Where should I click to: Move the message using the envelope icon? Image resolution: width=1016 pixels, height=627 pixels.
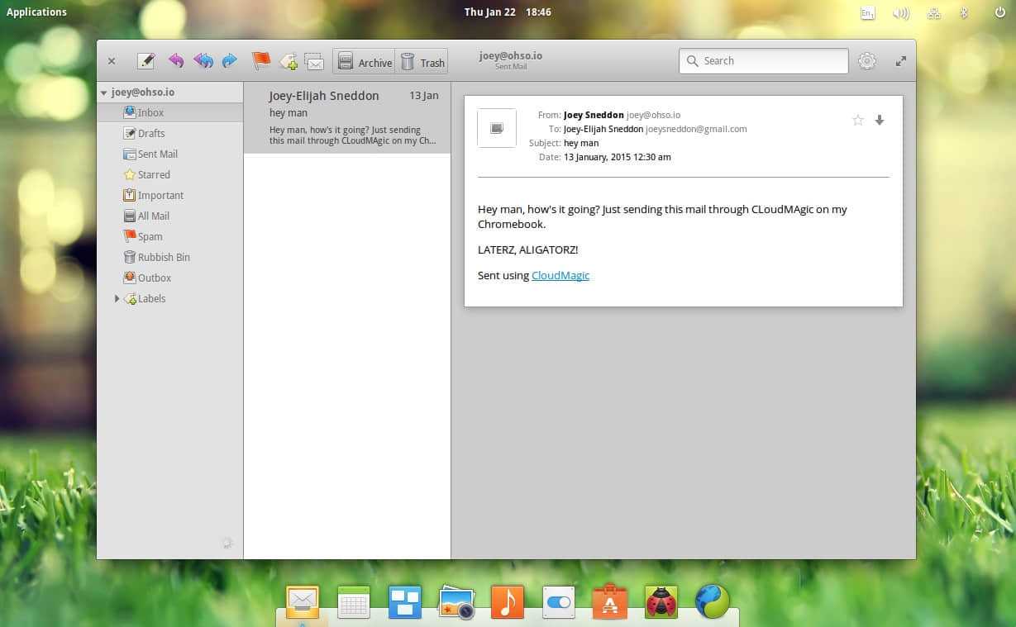[x=313, y=60]
